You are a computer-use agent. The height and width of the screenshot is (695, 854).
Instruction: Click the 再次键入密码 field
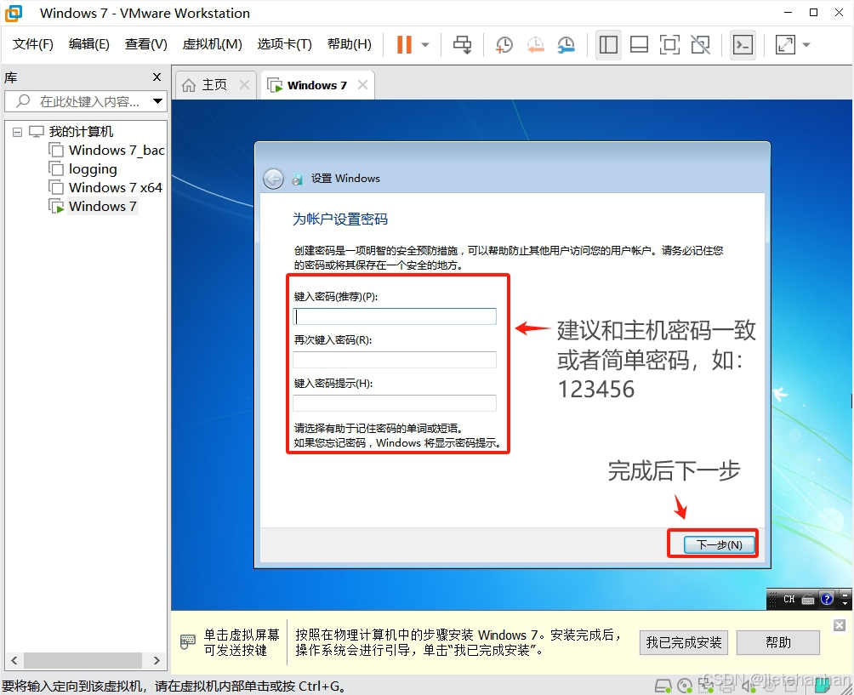395,360
